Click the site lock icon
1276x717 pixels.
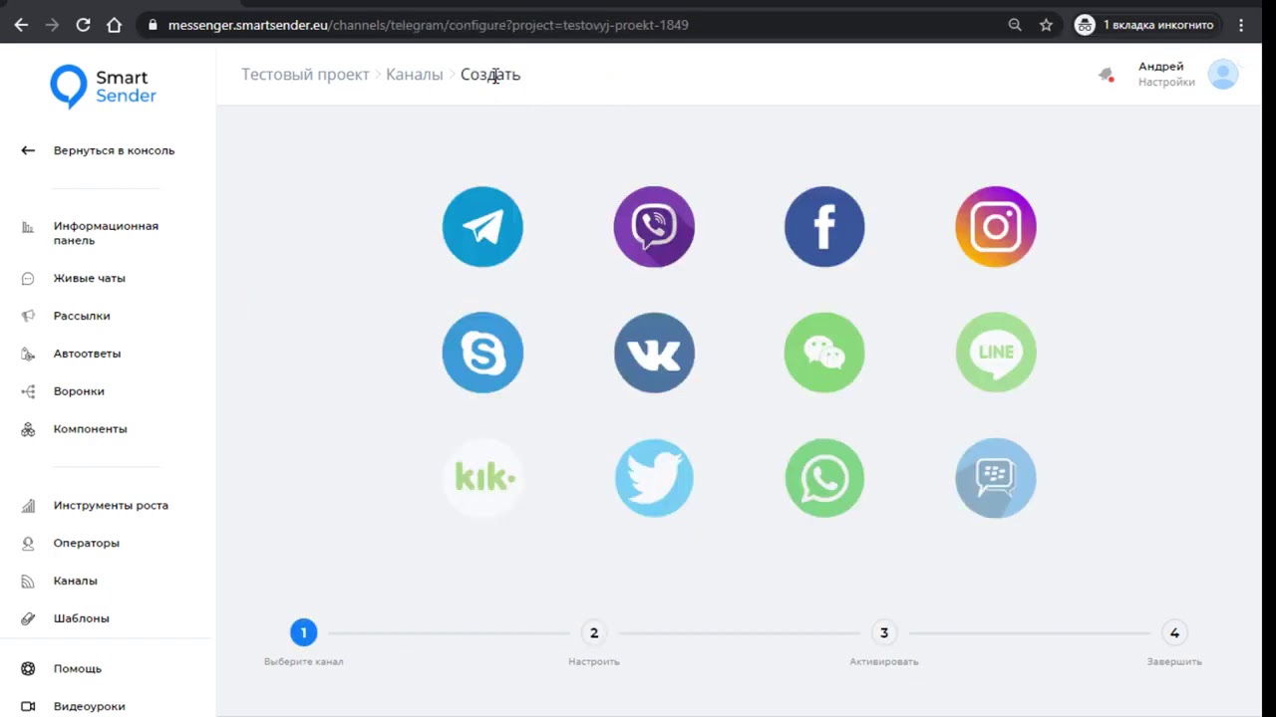click(153, 25)
